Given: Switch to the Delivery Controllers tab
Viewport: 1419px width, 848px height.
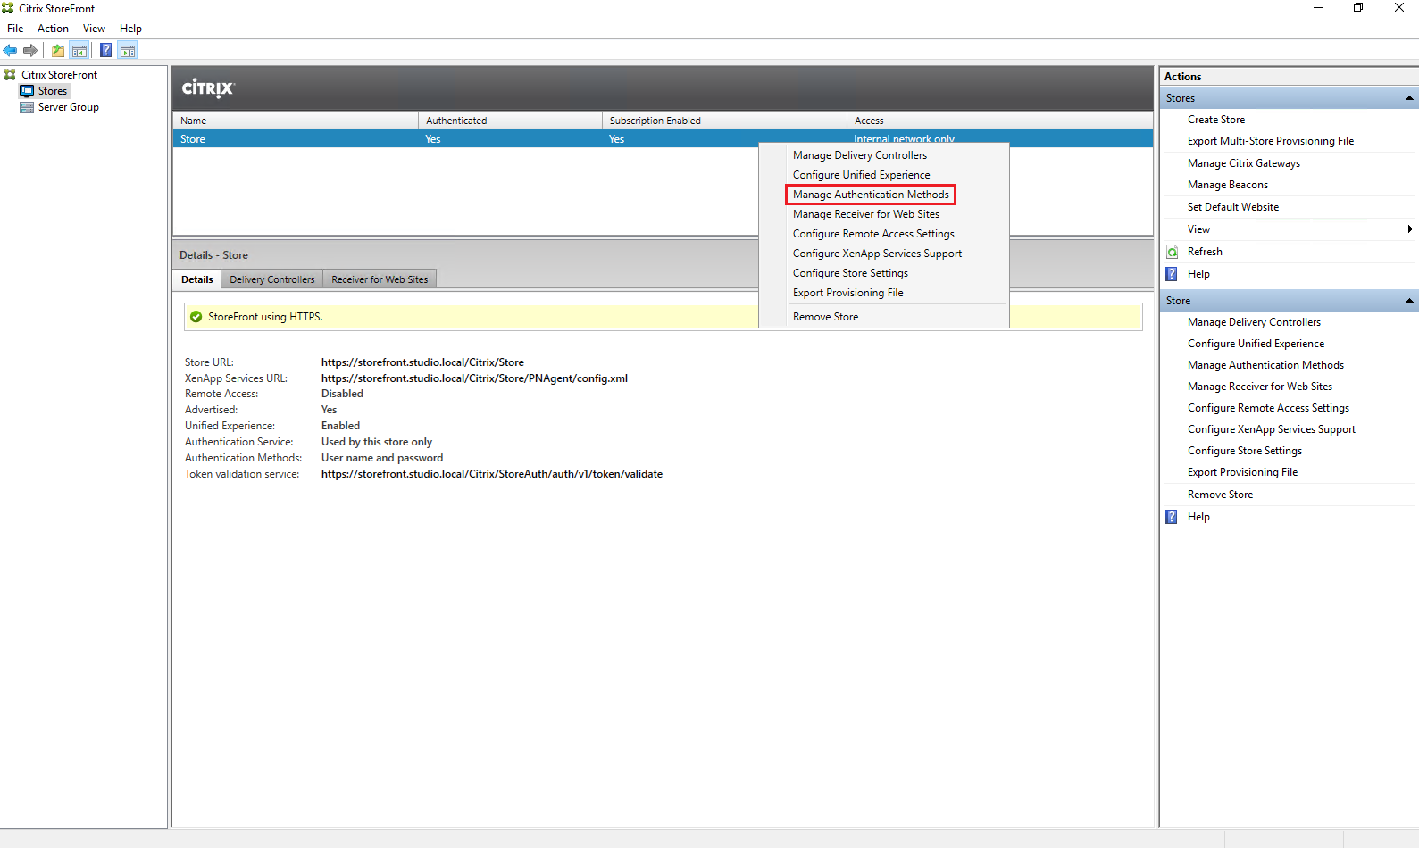Looking at the screenshot, I should [271, 279].
